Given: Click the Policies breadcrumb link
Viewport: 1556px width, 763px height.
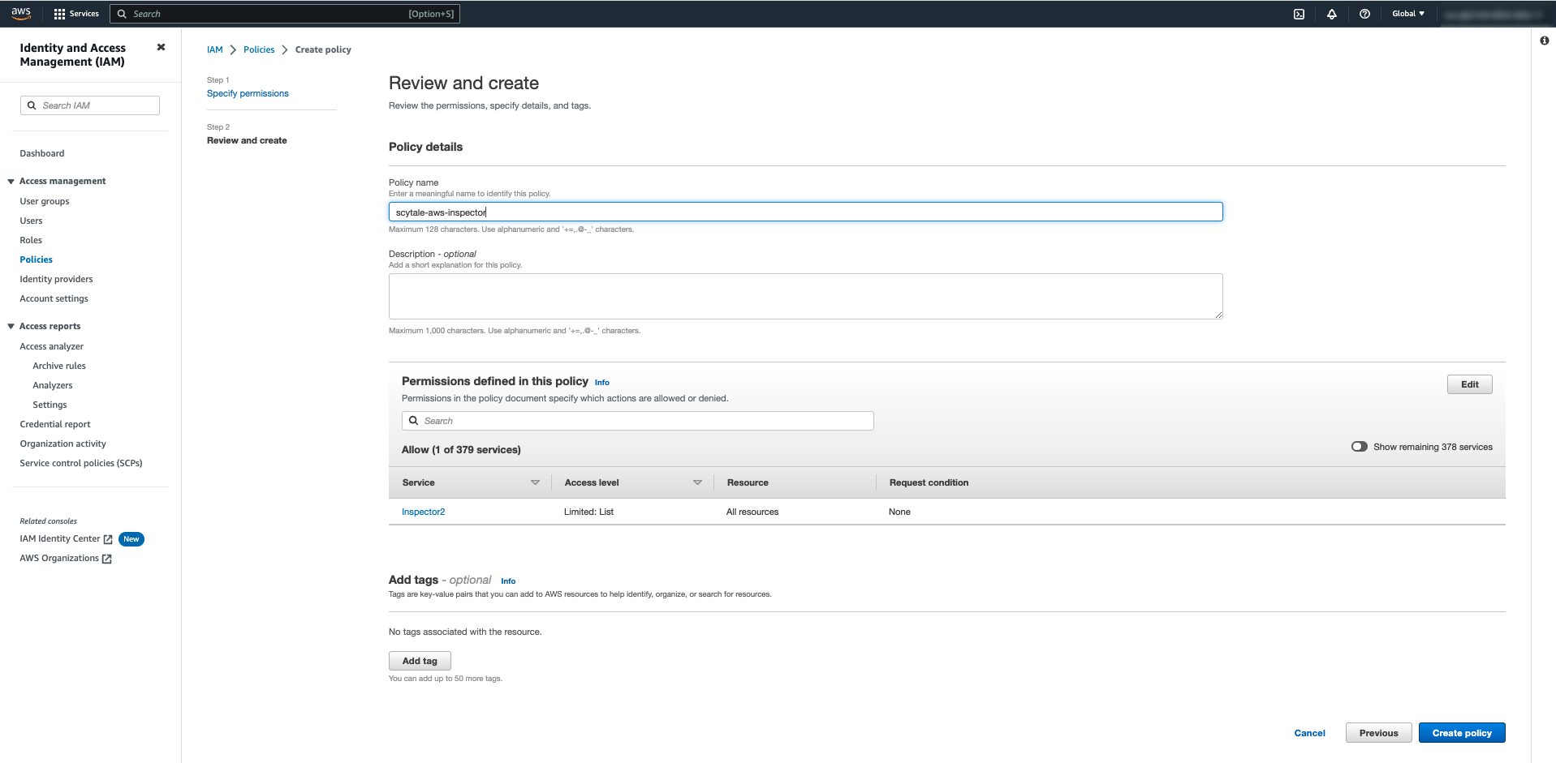Looking at the screenshot, I should (259, 49).
